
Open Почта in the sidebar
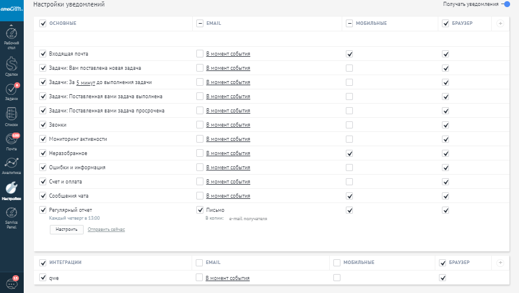pos(11,141)
